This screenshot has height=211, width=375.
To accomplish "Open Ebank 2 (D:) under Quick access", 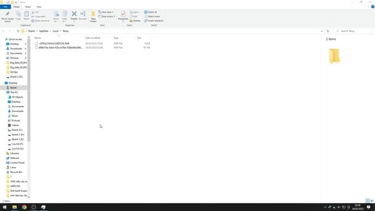I will click(16, 77).
